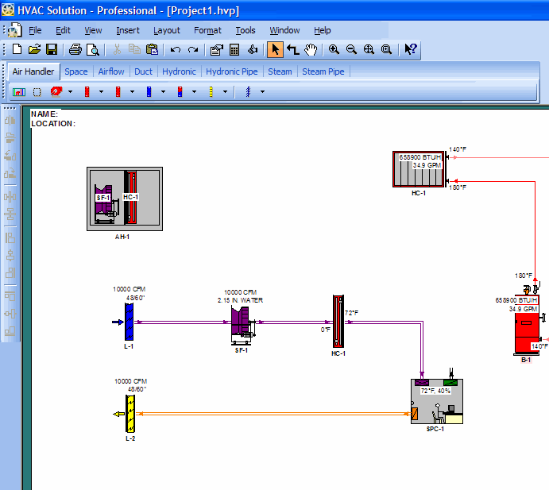
Task: Select the Pan hand tool
Action: pyautogui.click(x=311, y=49)
